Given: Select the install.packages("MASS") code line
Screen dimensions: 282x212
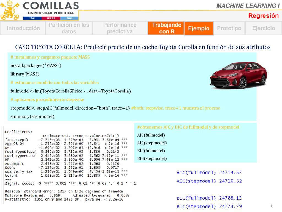Looking at the screenshot, I should click(36, 65).
